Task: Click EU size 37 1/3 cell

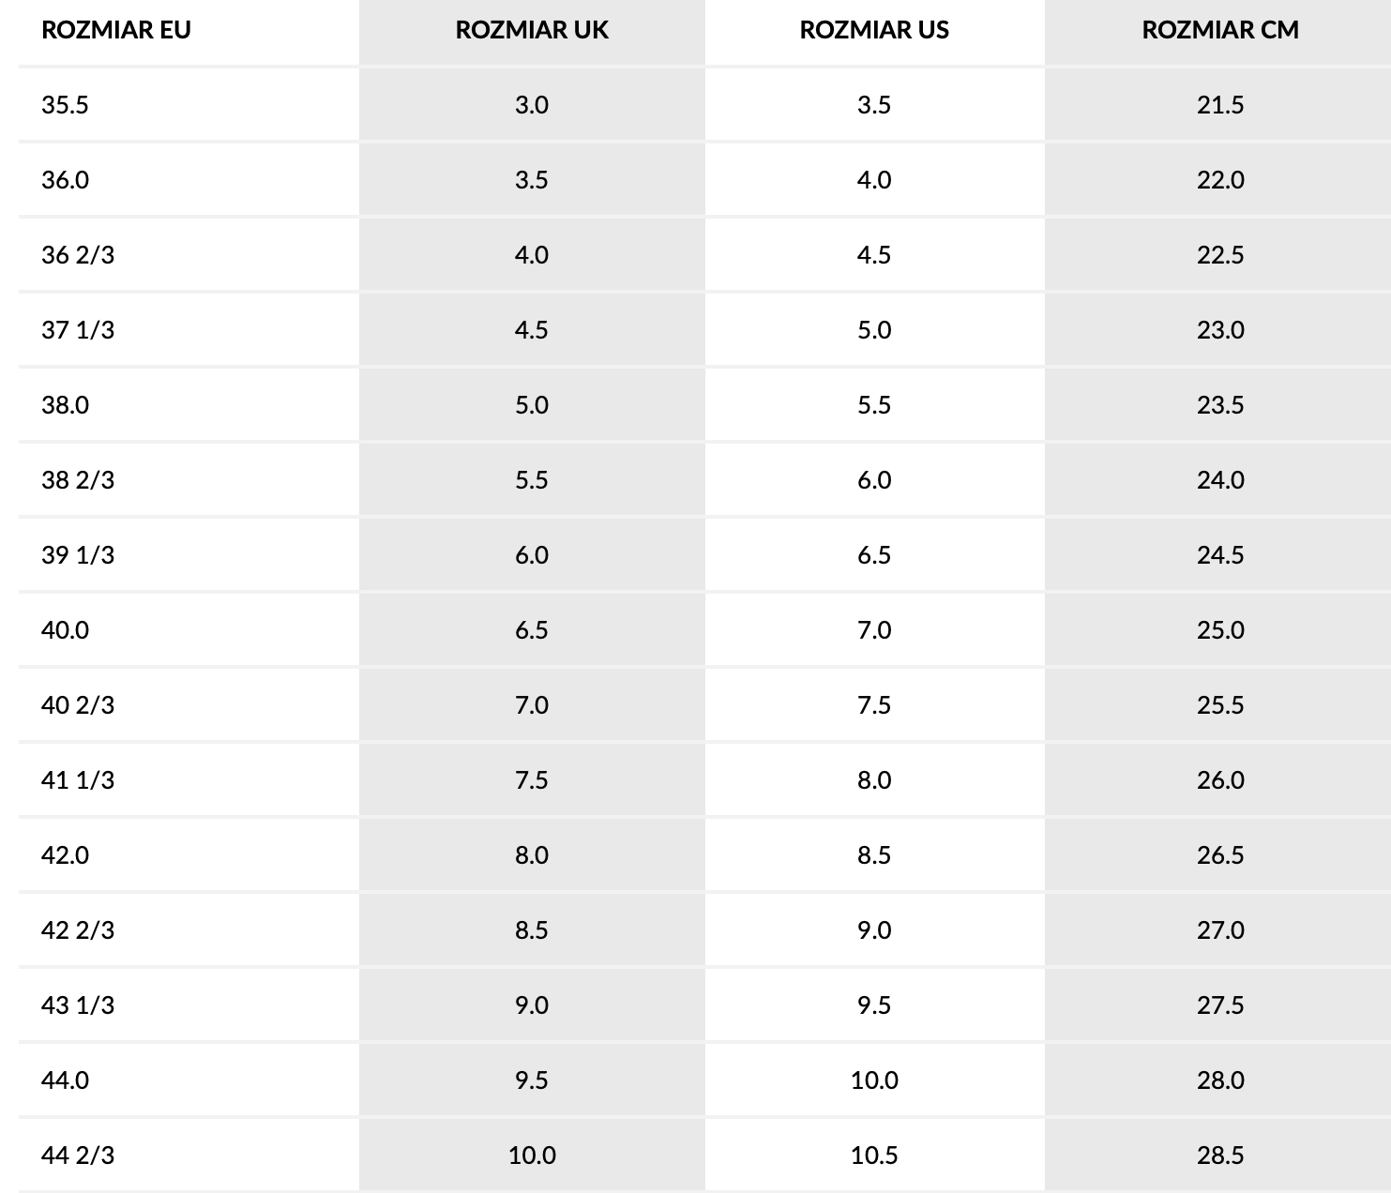Action: click(x=78, y=329)
